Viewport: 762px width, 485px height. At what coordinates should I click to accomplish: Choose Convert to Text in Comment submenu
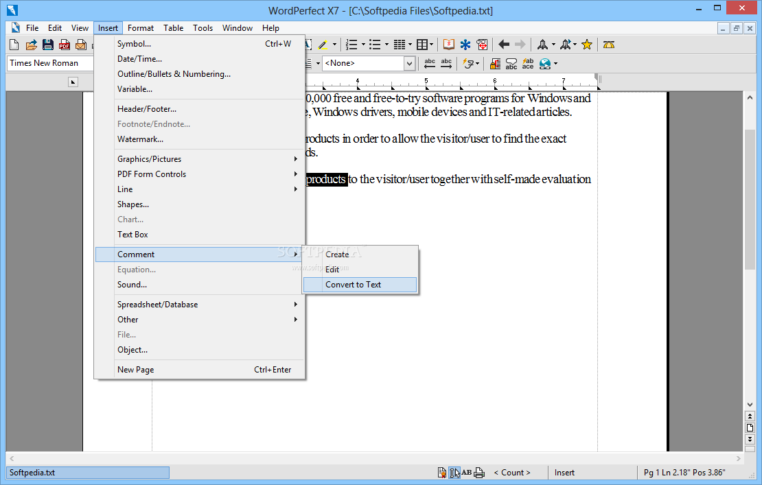tap(360, 285)
